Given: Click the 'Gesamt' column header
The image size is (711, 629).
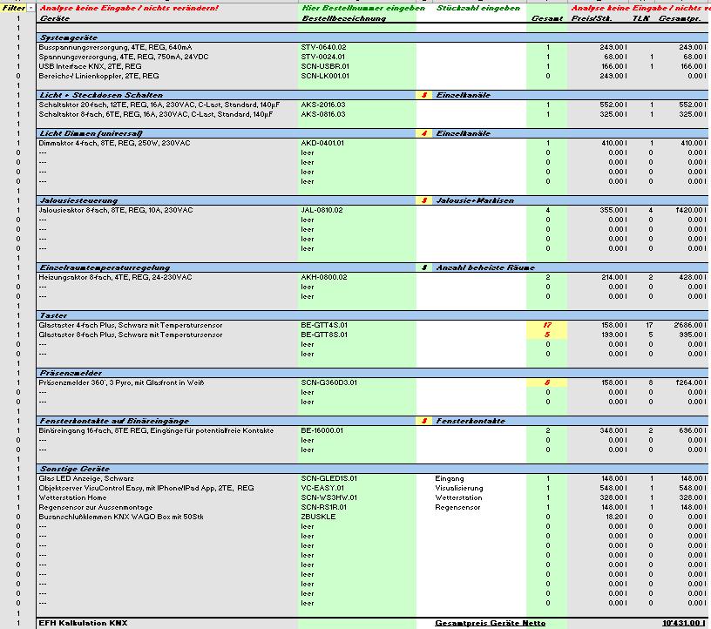Looking at the screenshot, I should tap(547, 18).
